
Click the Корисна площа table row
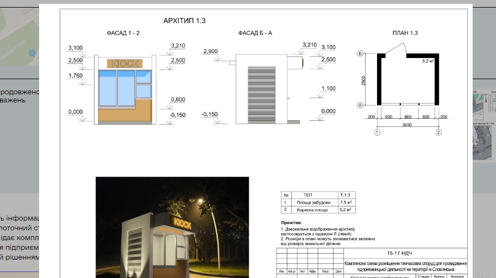[x=318, y=210]
